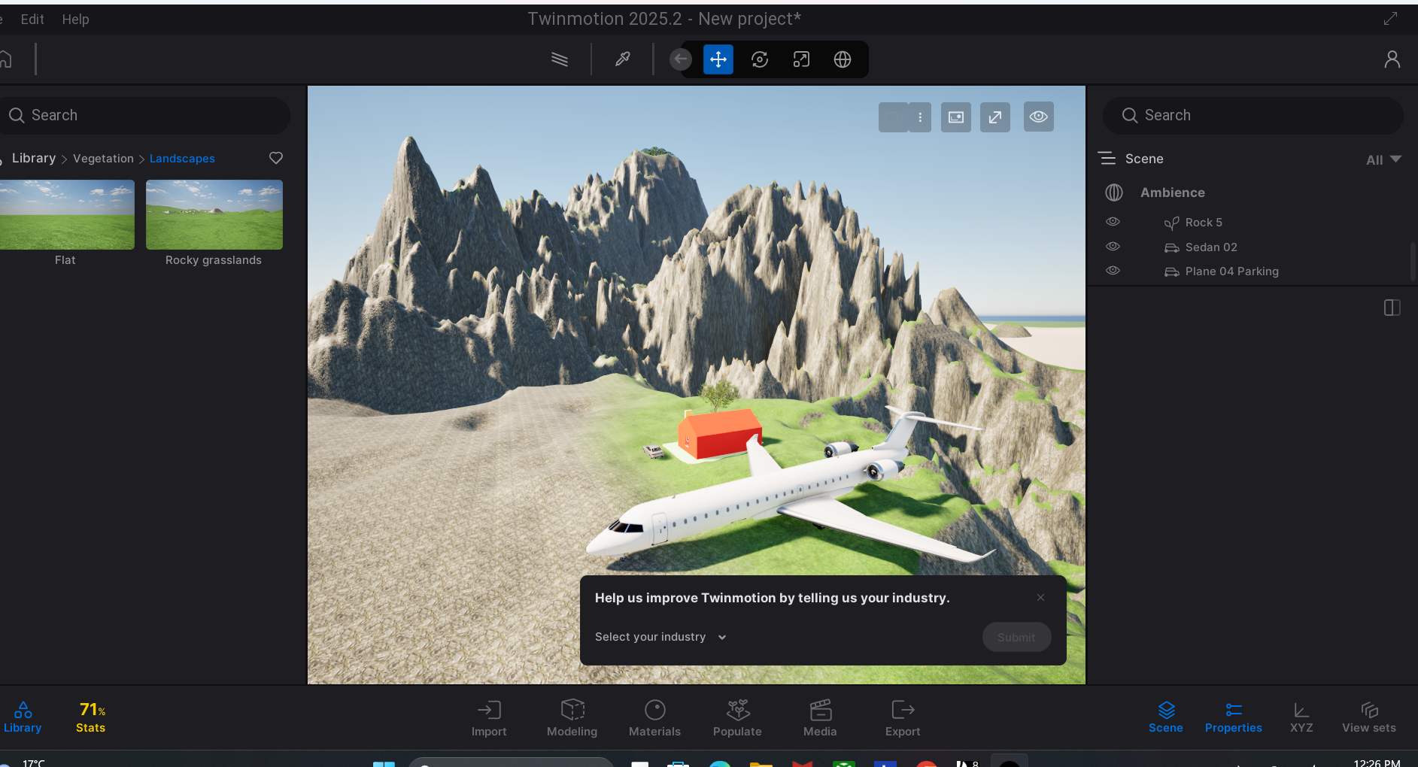
Task: Click the red house in the viewport
Action: pyautogui.click(x=720, y=434)
